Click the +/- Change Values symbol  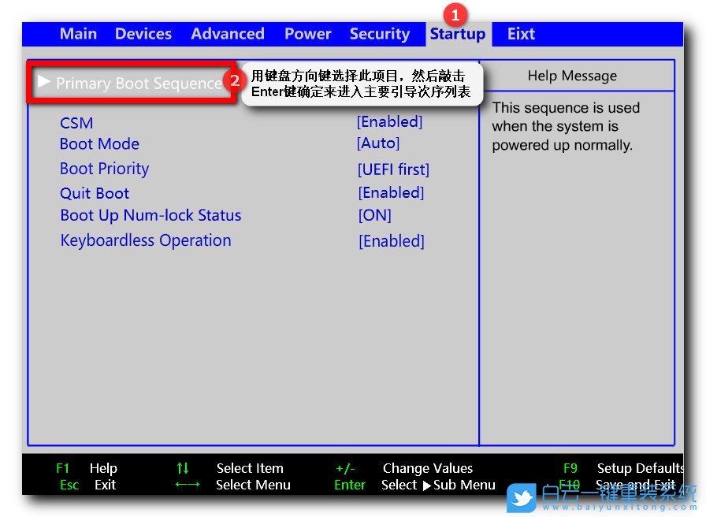pyautogui.click(x=345, y=468)
